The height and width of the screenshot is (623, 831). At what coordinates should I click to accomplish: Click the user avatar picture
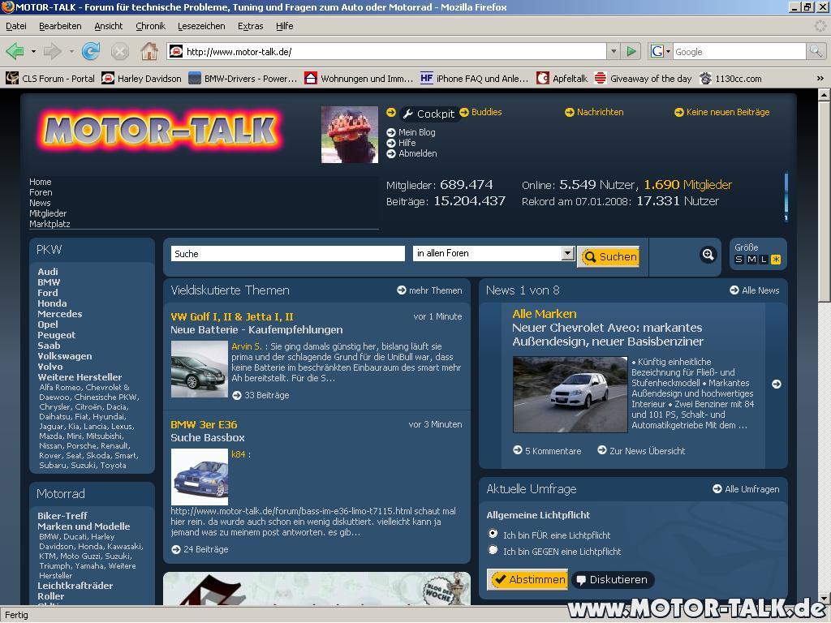pyautogui.click(x=350, y=135)
